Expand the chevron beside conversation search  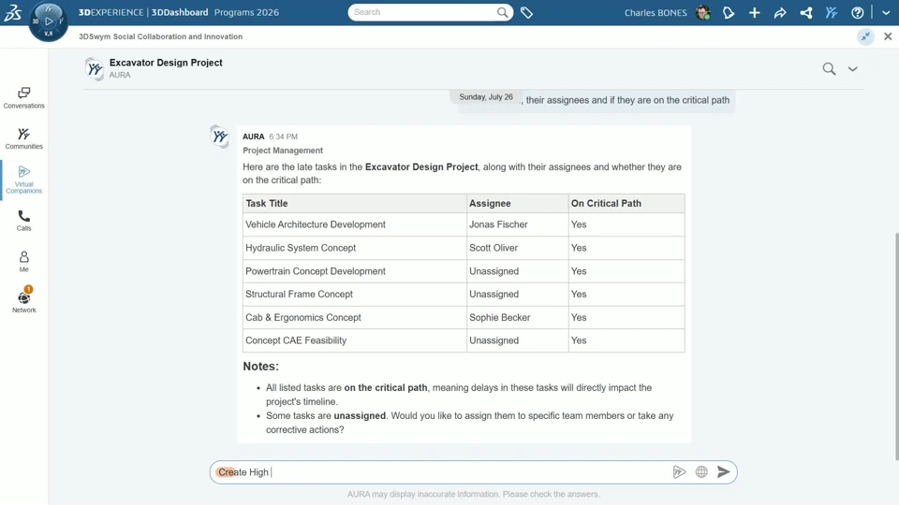tap(852, 68)
